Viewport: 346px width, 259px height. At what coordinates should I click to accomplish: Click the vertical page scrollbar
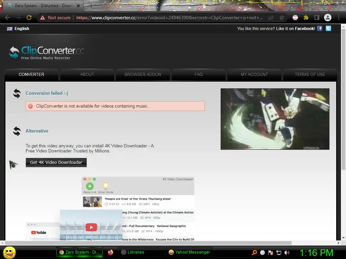(x=343, y=99)
